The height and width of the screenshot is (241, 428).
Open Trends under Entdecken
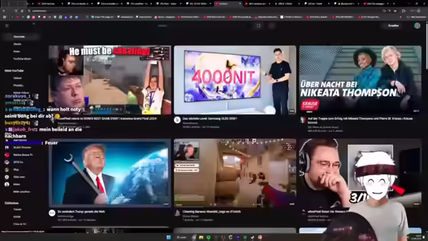point(17,210)
